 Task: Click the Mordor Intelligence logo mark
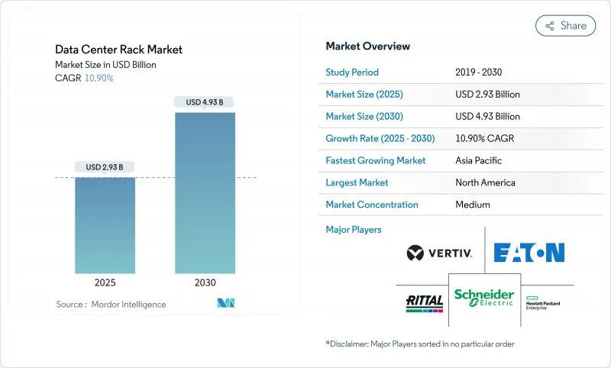pyautogui.click(x=225, y=304)
